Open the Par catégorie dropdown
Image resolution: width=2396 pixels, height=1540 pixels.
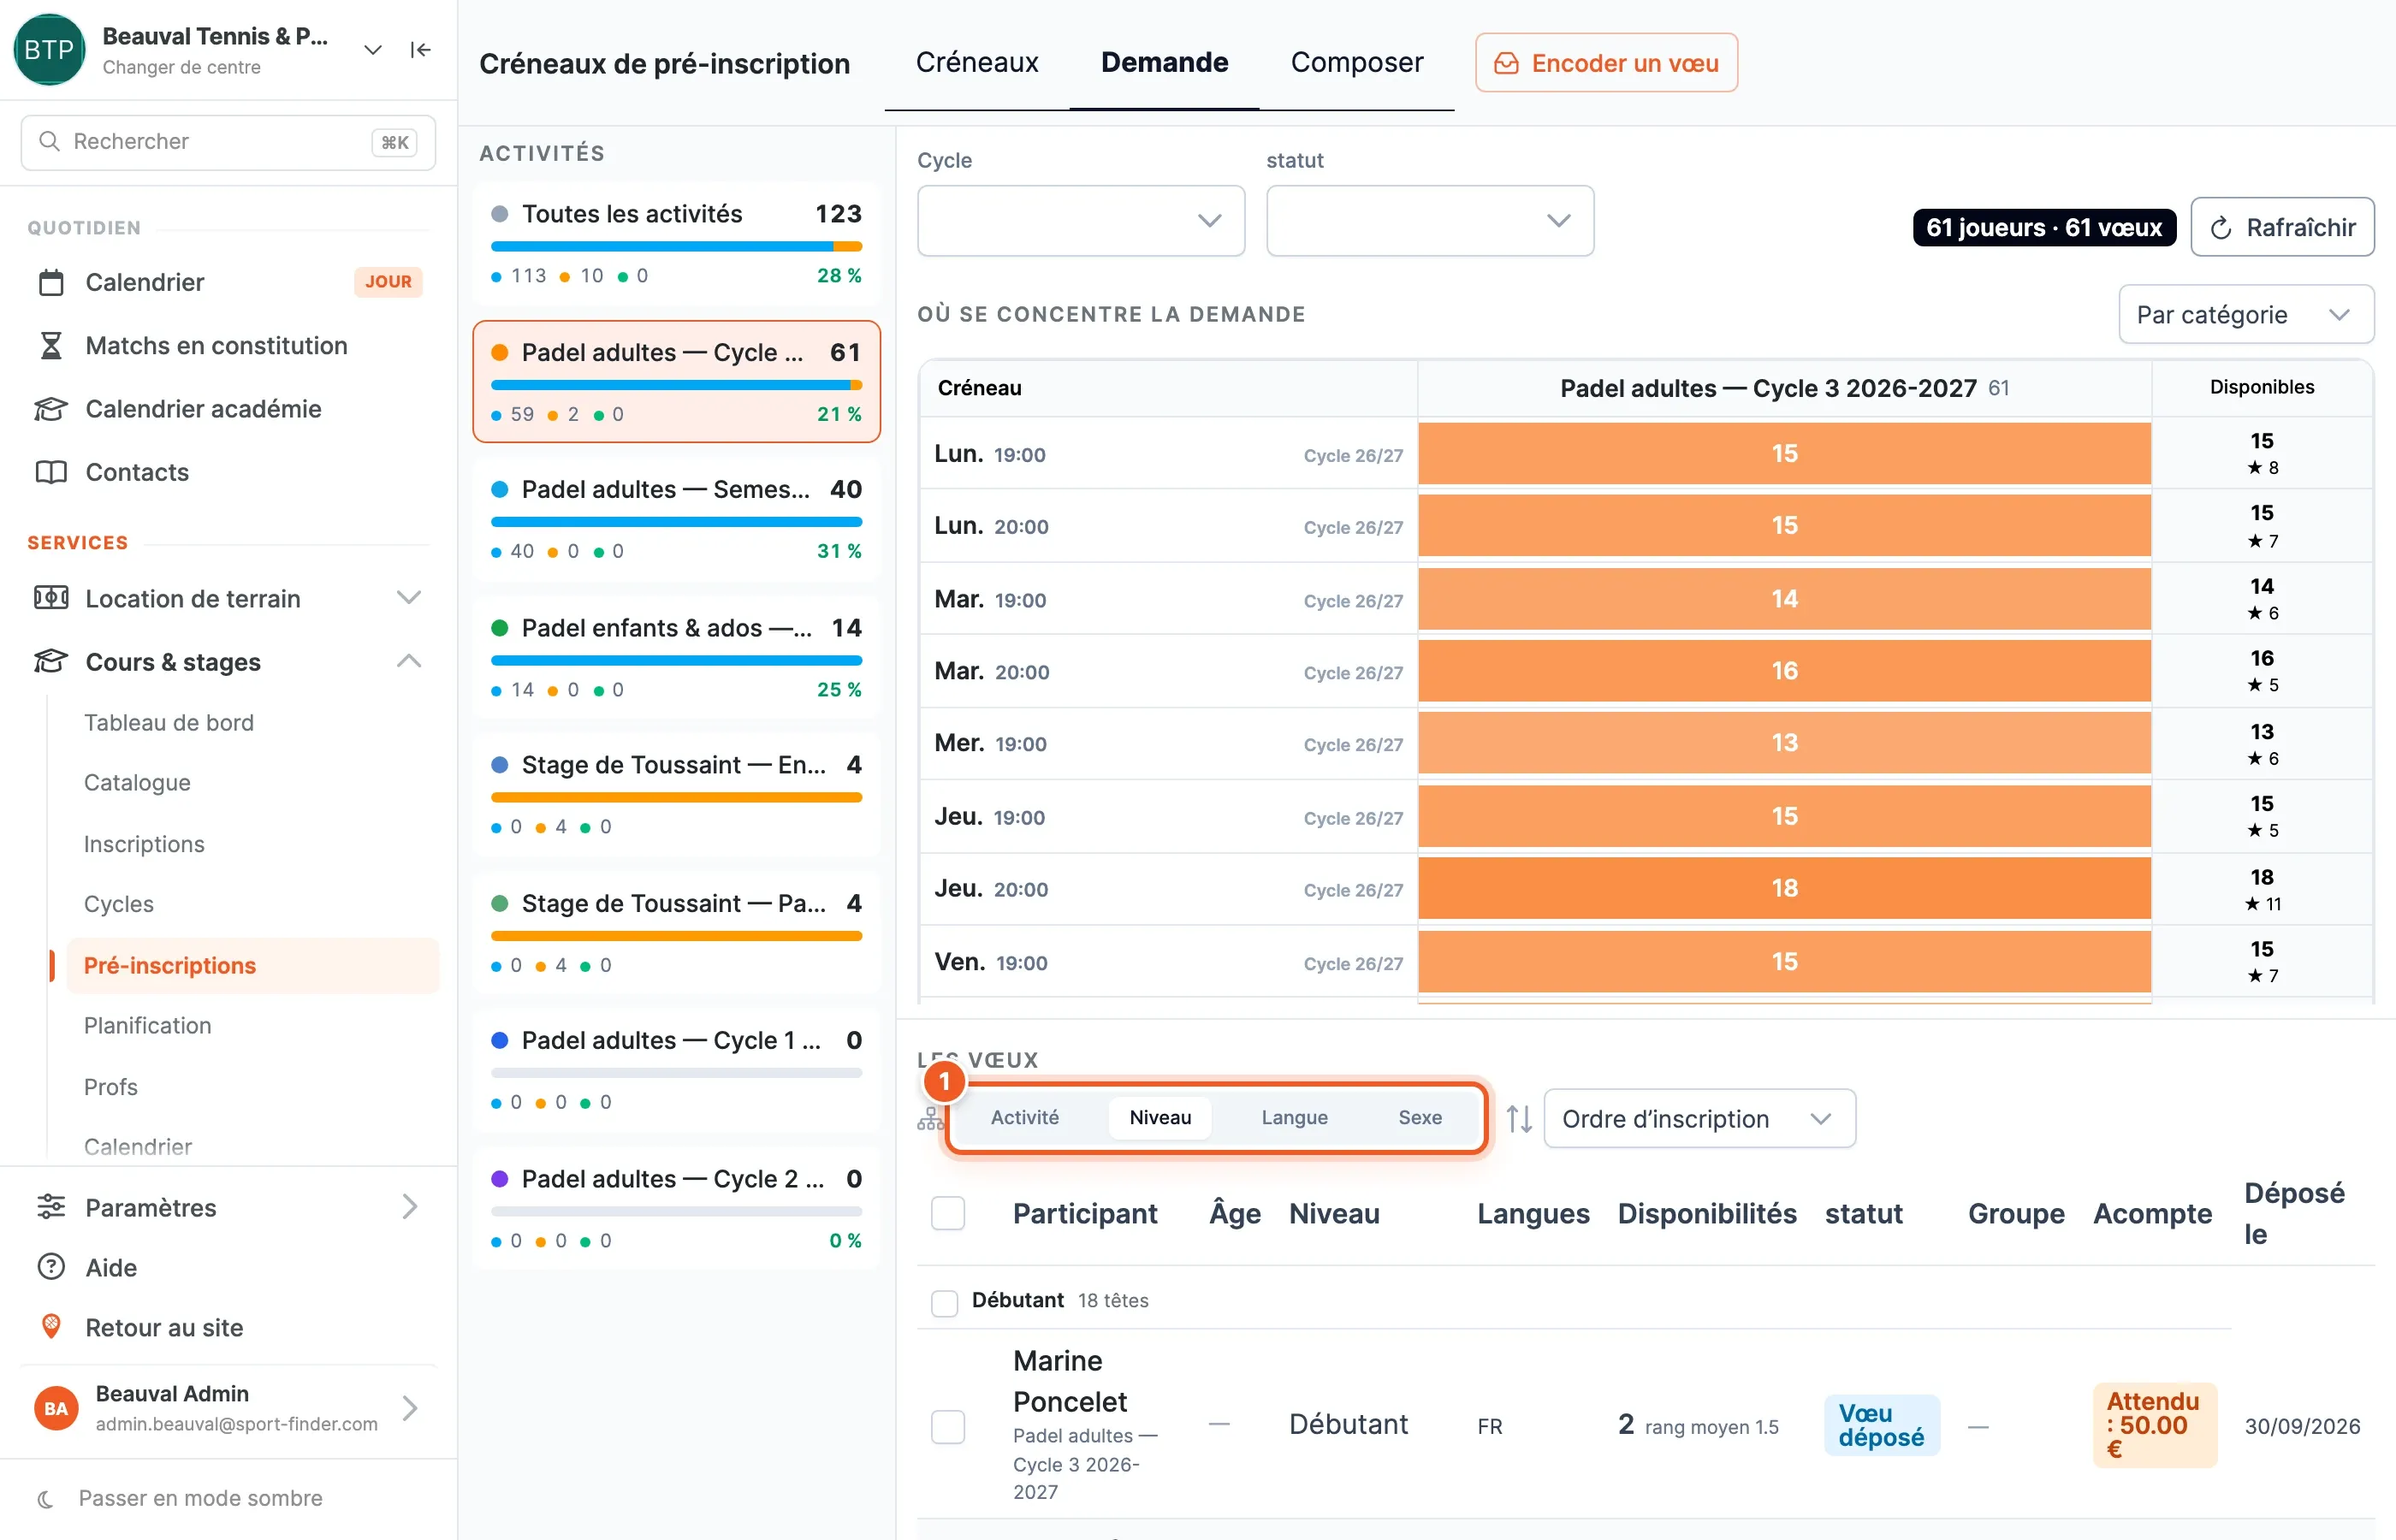click(2245, 315)
